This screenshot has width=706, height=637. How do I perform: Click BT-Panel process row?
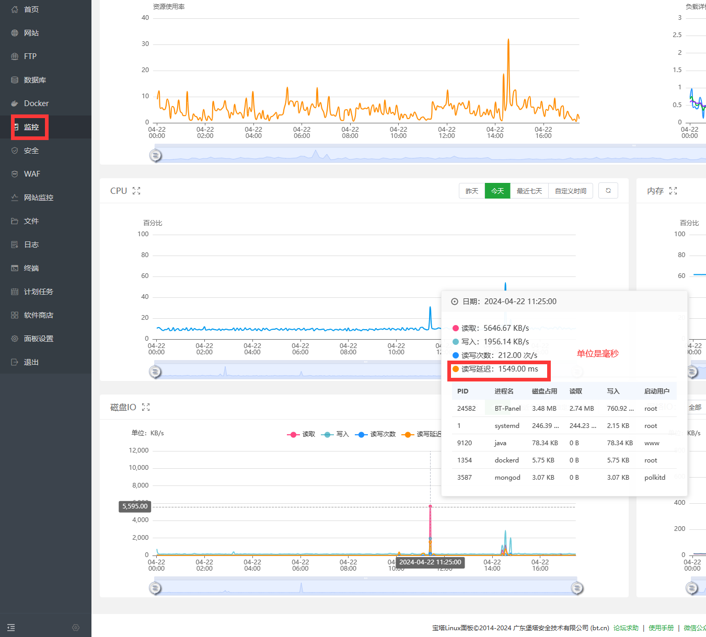(x=564, y=409)
